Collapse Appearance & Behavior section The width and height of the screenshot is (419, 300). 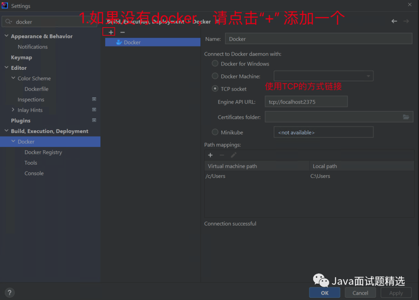tap(7, 36)
